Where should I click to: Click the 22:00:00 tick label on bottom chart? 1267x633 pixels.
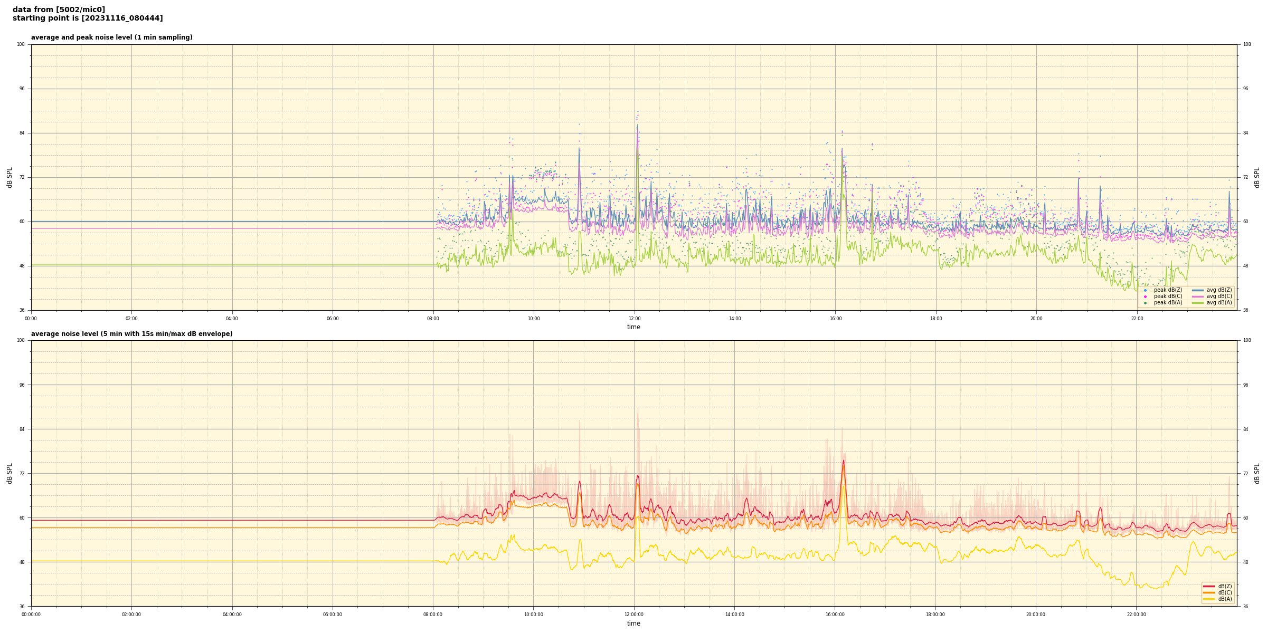pos(1137,615)
